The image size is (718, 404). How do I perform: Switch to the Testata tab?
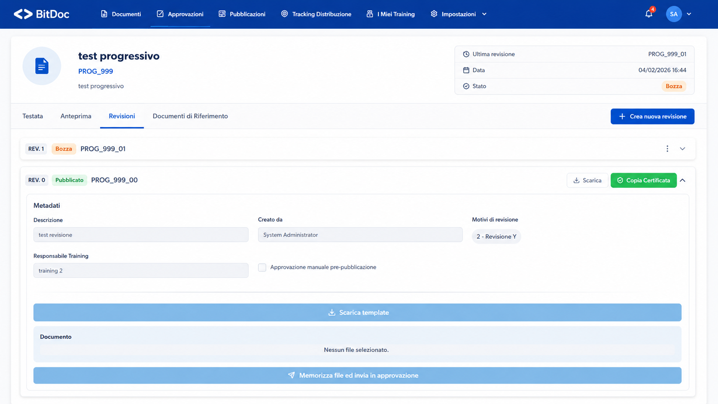(33, 116)
